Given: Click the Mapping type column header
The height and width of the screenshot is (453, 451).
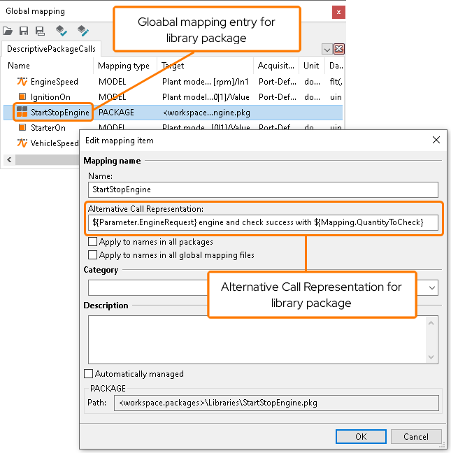Looking at the screenshot, I should click(x=124, y=66).
